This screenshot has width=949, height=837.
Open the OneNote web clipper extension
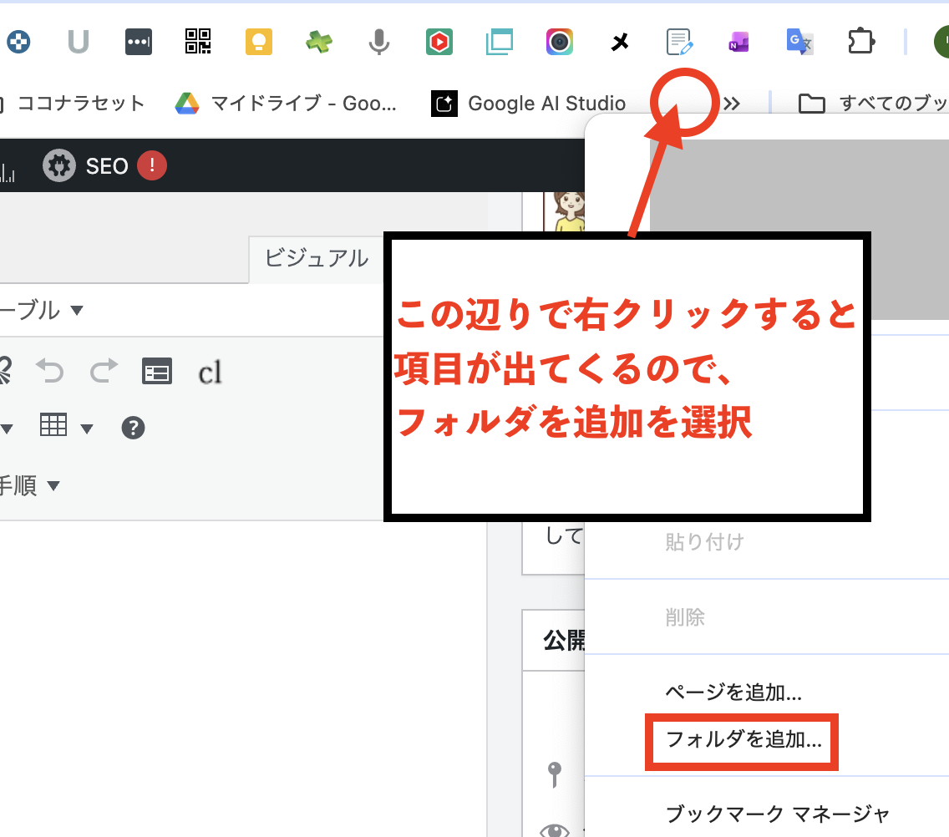(x=738, y=42)
